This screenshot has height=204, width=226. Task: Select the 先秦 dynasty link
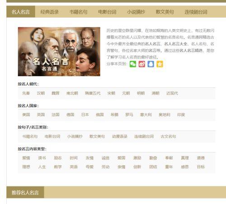click(x=26, y=93)
